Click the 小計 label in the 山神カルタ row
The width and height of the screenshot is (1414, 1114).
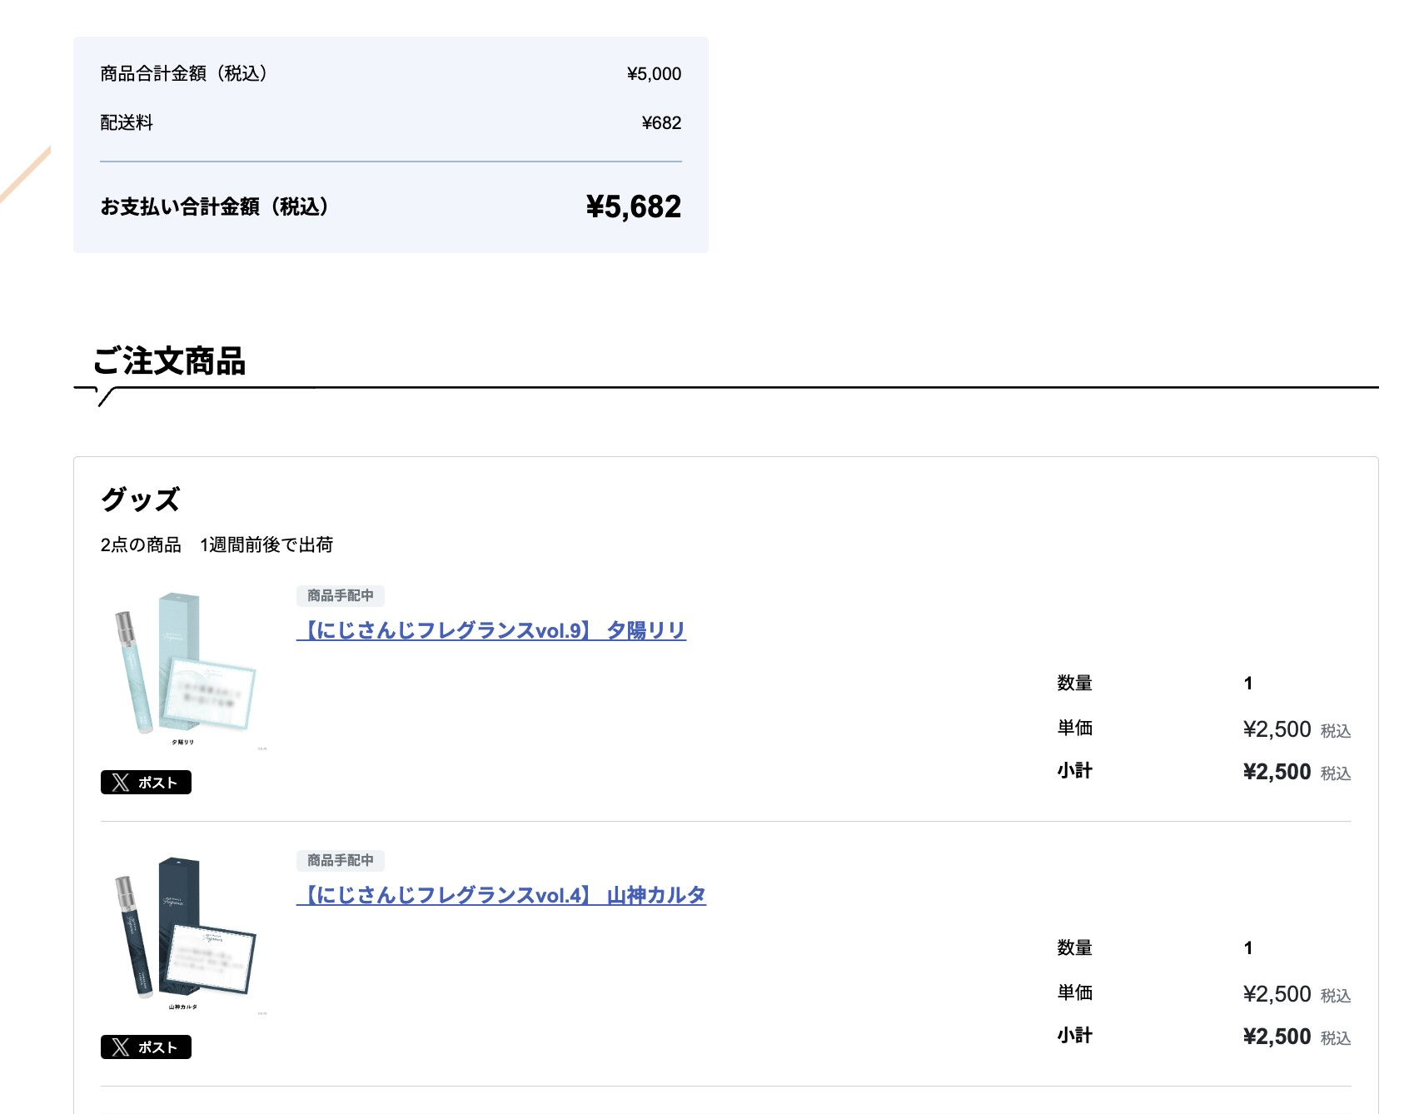(1074, 1035)
